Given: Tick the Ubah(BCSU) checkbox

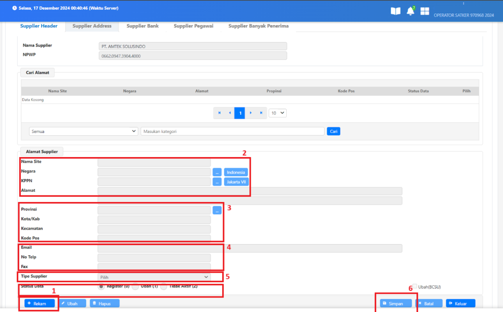Looking at the screenshot, I should click(414, 287).
